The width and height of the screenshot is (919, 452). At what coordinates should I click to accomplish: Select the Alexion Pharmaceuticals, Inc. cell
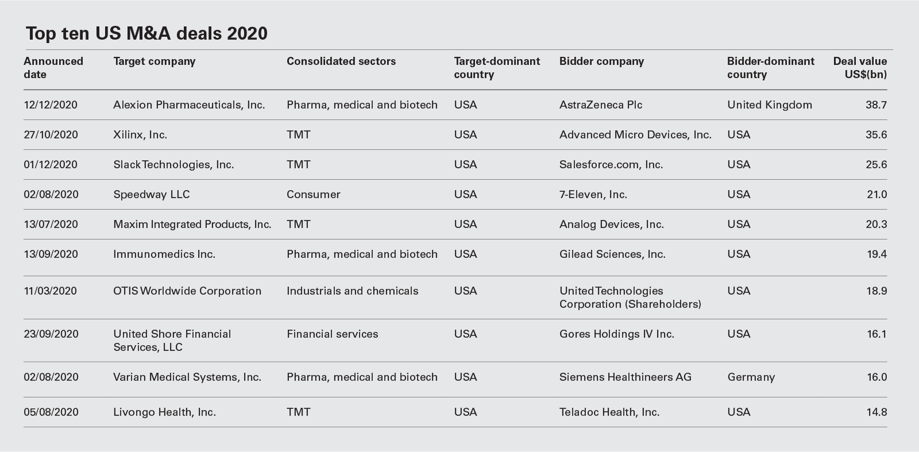[189, 105]
